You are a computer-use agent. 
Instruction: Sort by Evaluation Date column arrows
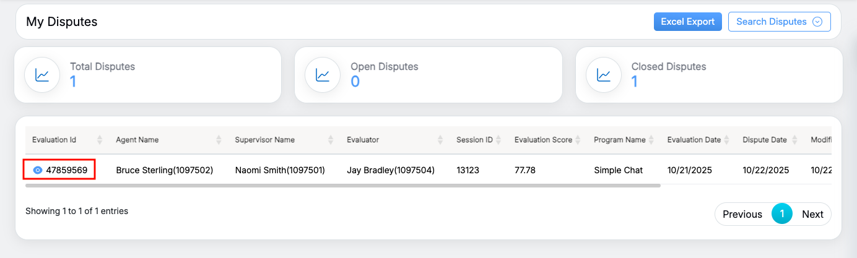tap(726, 140)
